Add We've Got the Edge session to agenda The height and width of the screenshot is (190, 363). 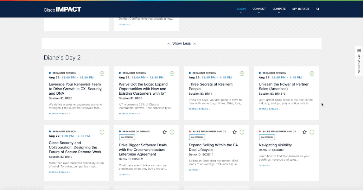(x=172, y=73)
